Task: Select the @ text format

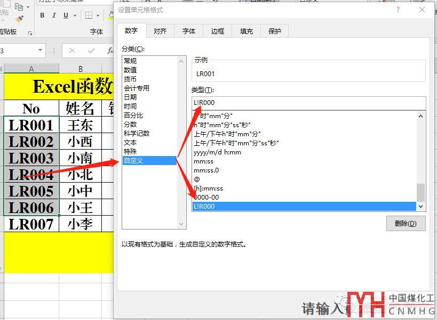Action: (305, 179)
